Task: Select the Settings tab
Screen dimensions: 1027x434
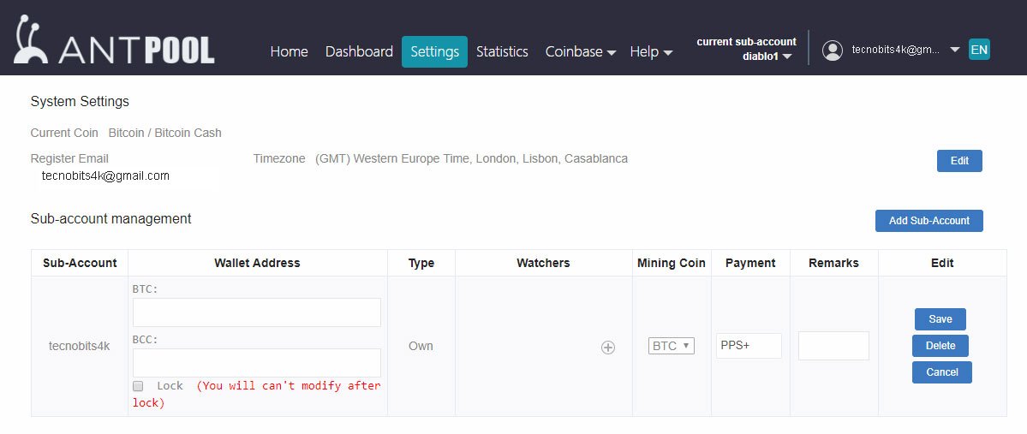Action: [434, 51]
